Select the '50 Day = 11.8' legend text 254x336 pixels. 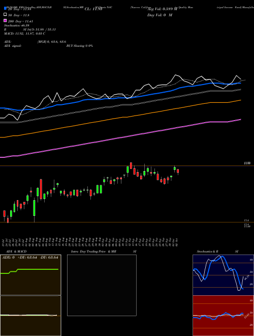point(19,15)
